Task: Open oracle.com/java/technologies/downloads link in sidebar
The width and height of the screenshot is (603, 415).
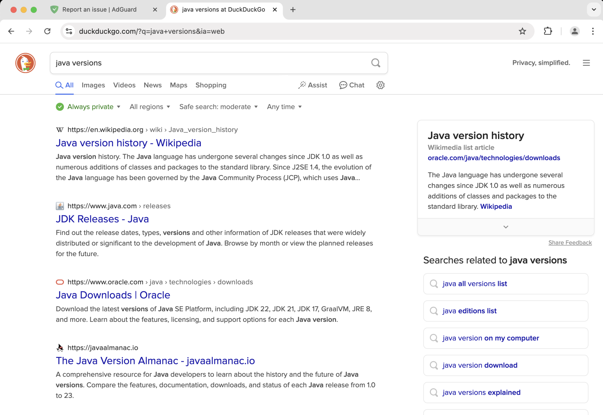Action: tap(494, 158)
